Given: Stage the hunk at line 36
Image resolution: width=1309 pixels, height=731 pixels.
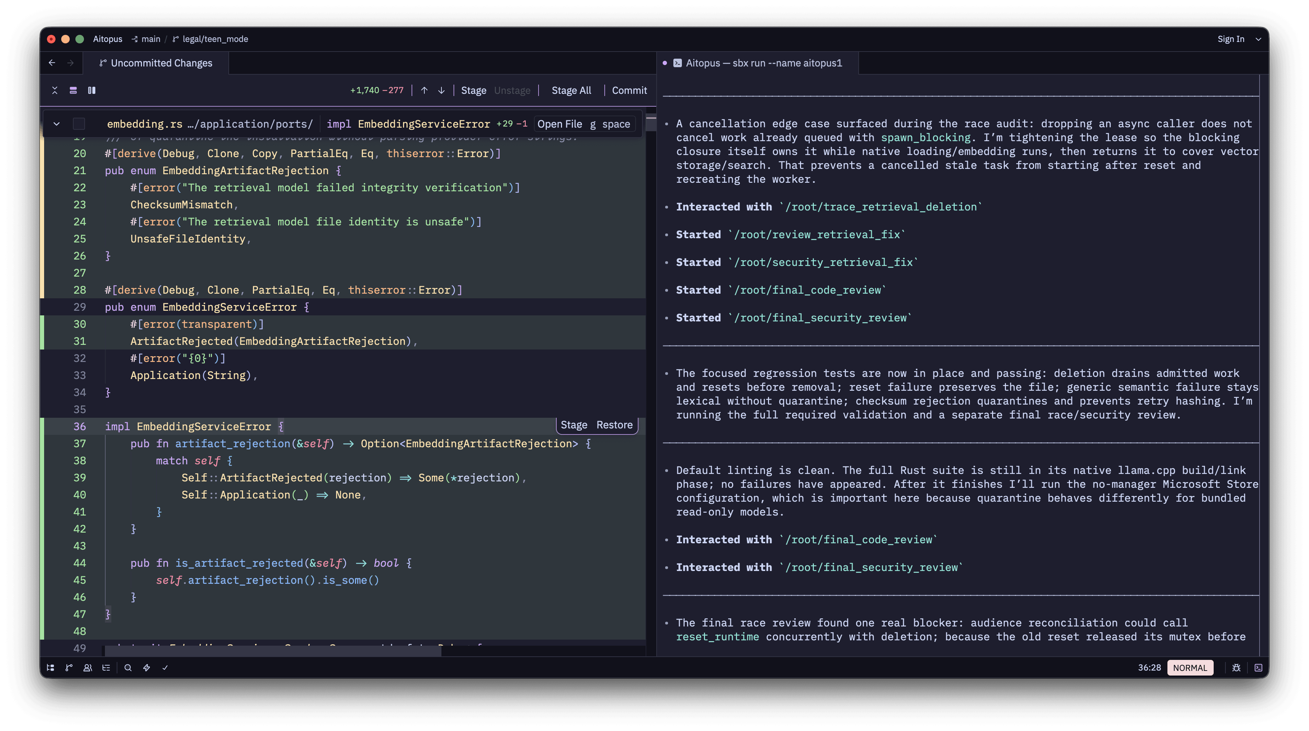Looking at the screenshot, I should coord(574,425).
